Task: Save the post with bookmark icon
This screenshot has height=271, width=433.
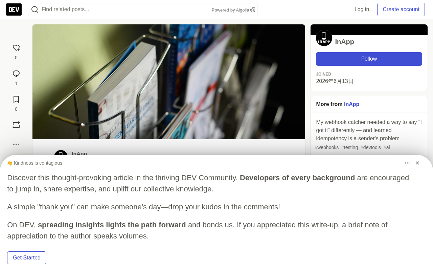Action: point(16,100)
